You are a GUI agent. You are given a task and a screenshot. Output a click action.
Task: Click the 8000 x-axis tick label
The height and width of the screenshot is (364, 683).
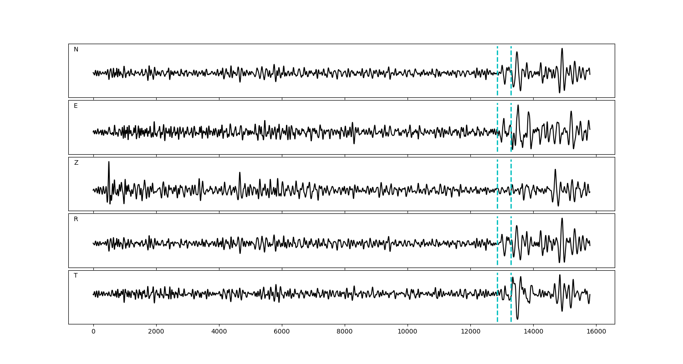345,332
